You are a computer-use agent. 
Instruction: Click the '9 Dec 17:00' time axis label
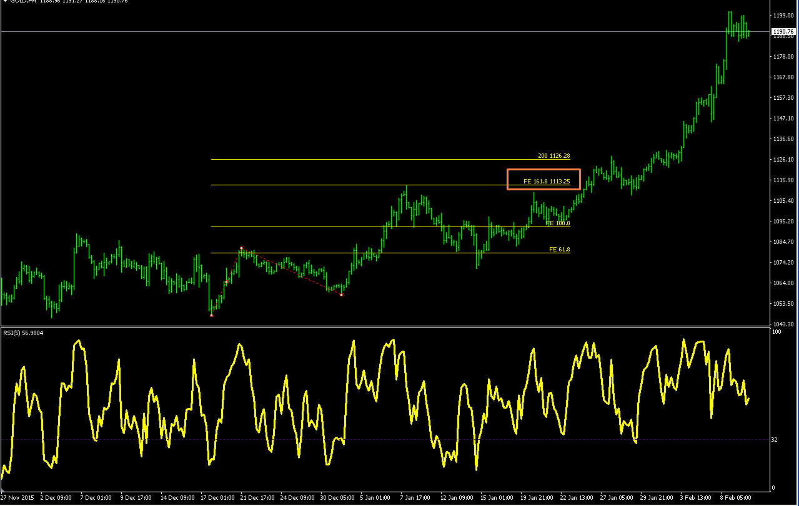click(137, 498)
